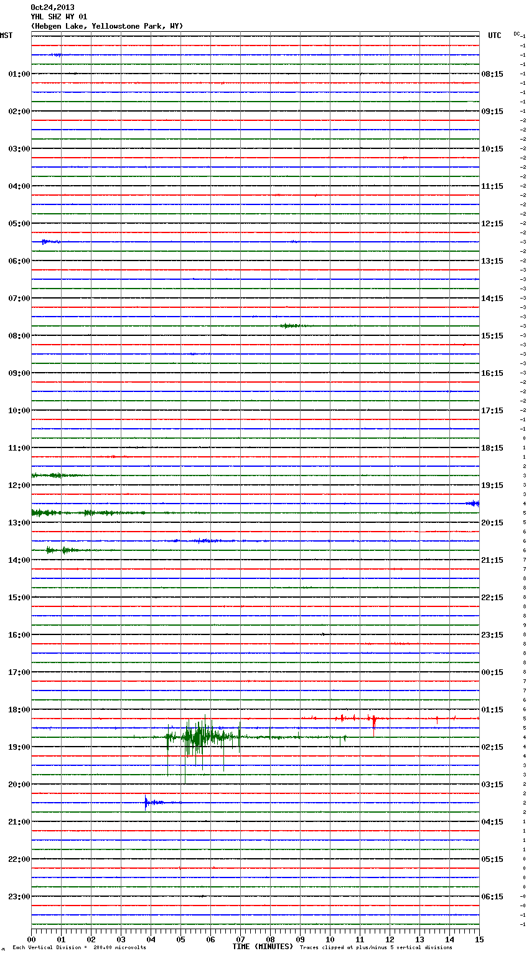Screen dimensions: 529x956
Task: Click the 12:15 UTC time label
Action: point(492,224)
